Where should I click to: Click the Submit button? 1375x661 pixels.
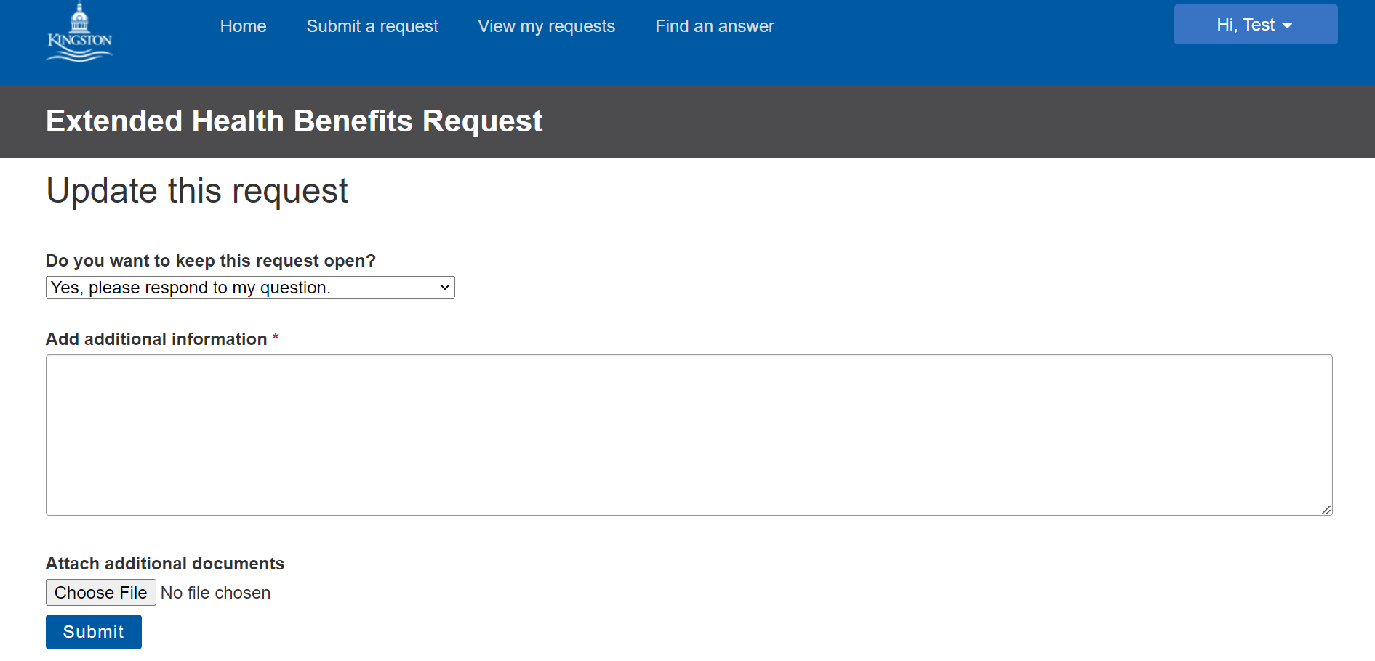[x=93, y=631]
